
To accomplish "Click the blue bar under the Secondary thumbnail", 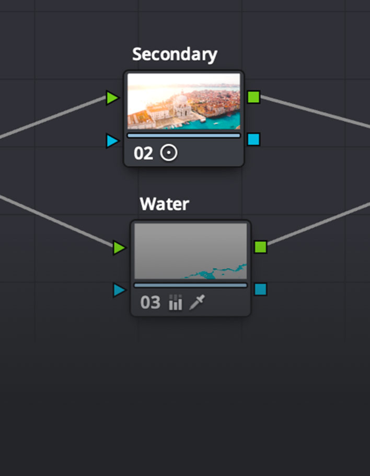I will tap(184, 135).
